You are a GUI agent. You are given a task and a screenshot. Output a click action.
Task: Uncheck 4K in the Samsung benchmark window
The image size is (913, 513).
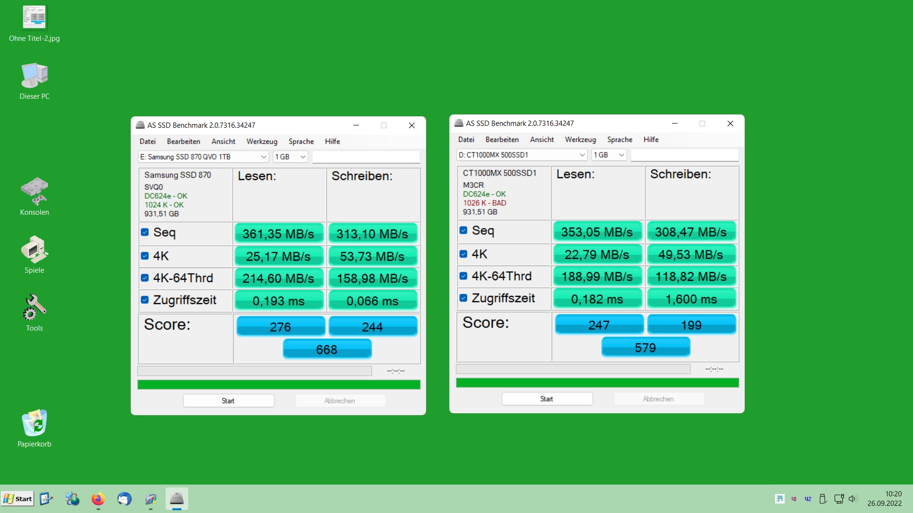(x=145, y=256)
